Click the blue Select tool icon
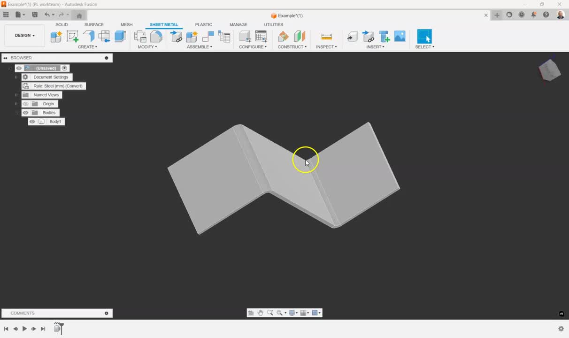The width and height of the screenshot is (569, 338). [424, 35]
